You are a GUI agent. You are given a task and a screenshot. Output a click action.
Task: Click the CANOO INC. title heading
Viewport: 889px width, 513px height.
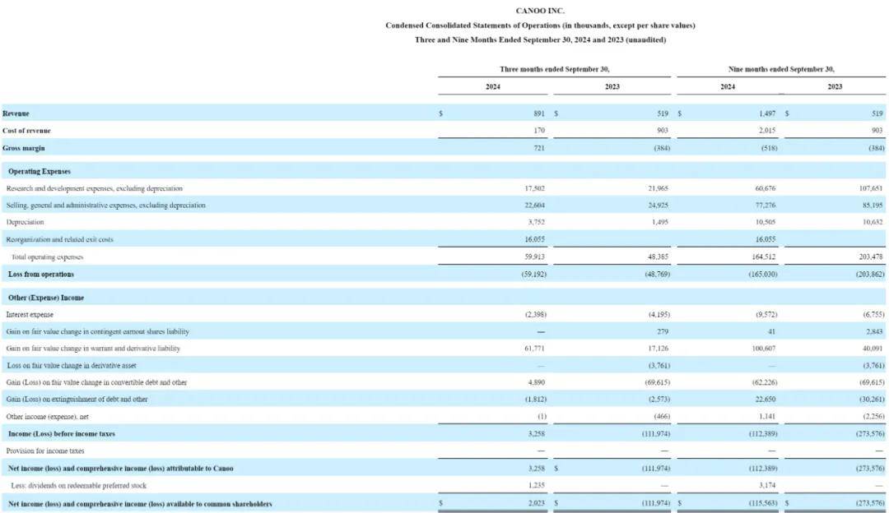coord(540,10)
